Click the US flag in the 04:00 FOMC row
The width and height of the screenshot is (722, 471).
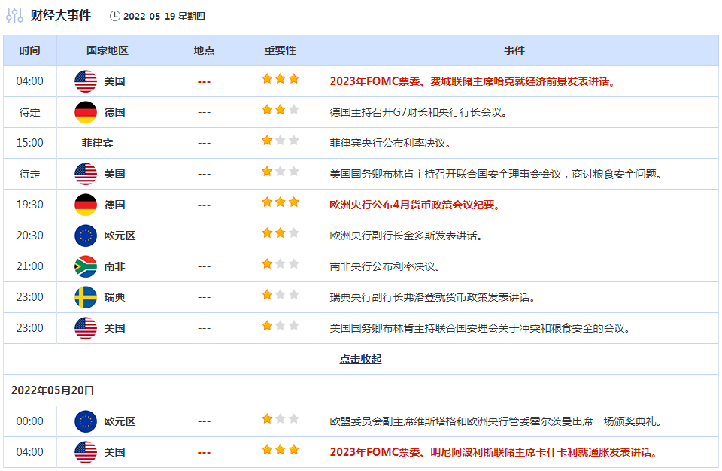[86, 81]
